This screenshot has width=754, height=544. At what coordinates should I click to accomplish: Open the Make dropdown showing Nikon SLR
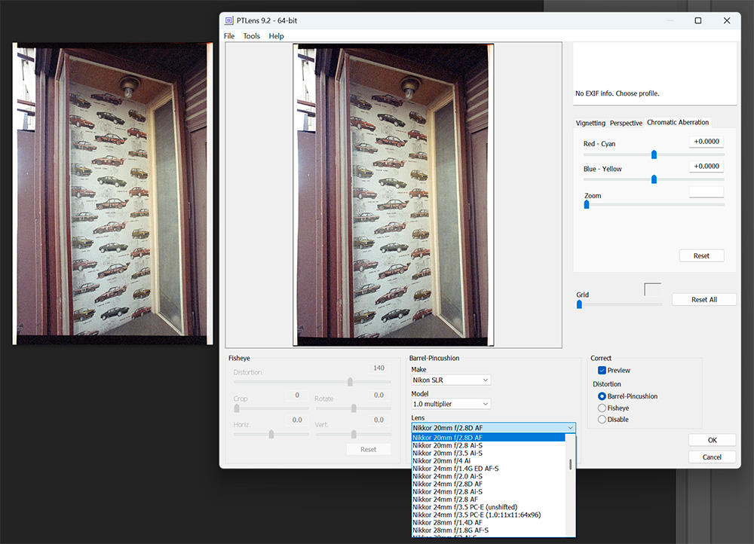point(451,380)
